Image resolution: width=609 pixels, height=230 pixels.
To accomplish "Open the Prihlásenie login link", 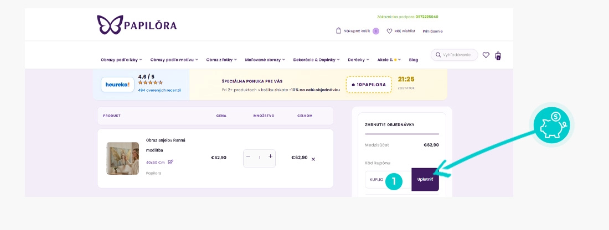I will (x=433, y=31).
